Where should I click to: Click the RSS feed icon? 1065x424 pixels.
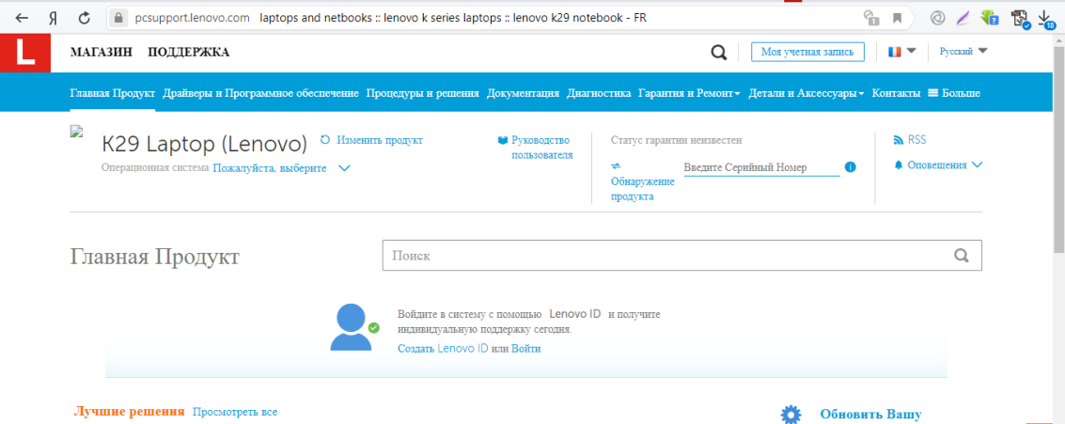(899, 140)
